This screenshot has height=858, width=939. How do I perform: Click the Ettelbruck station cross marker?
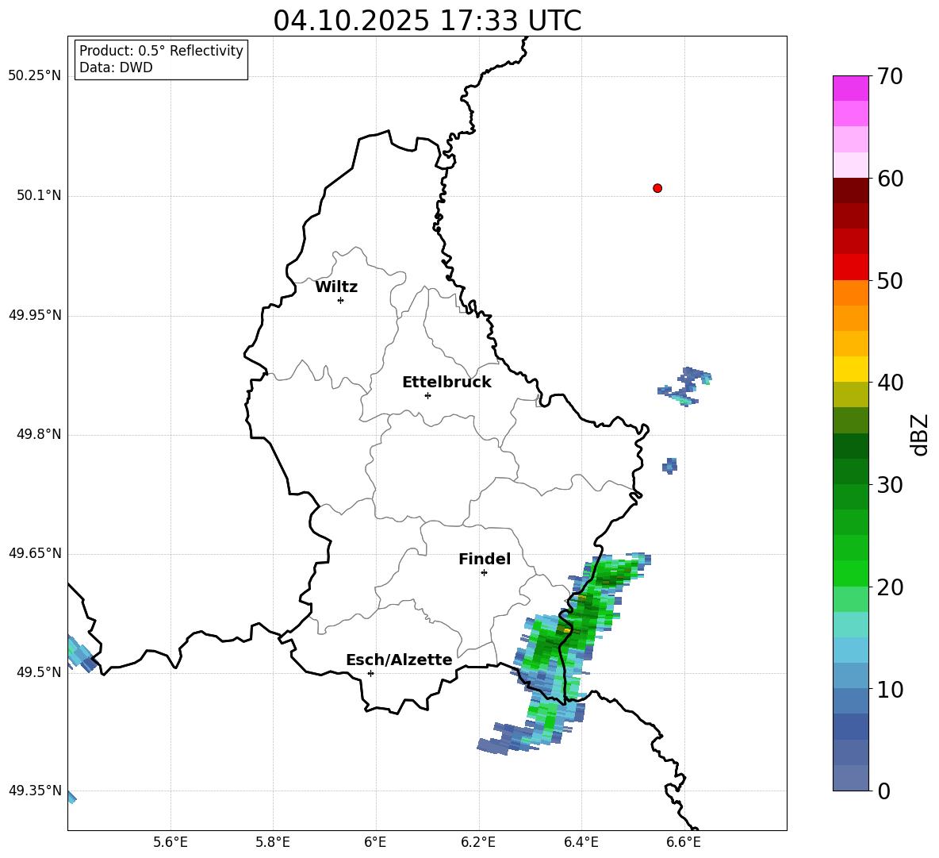click(427, 395)
